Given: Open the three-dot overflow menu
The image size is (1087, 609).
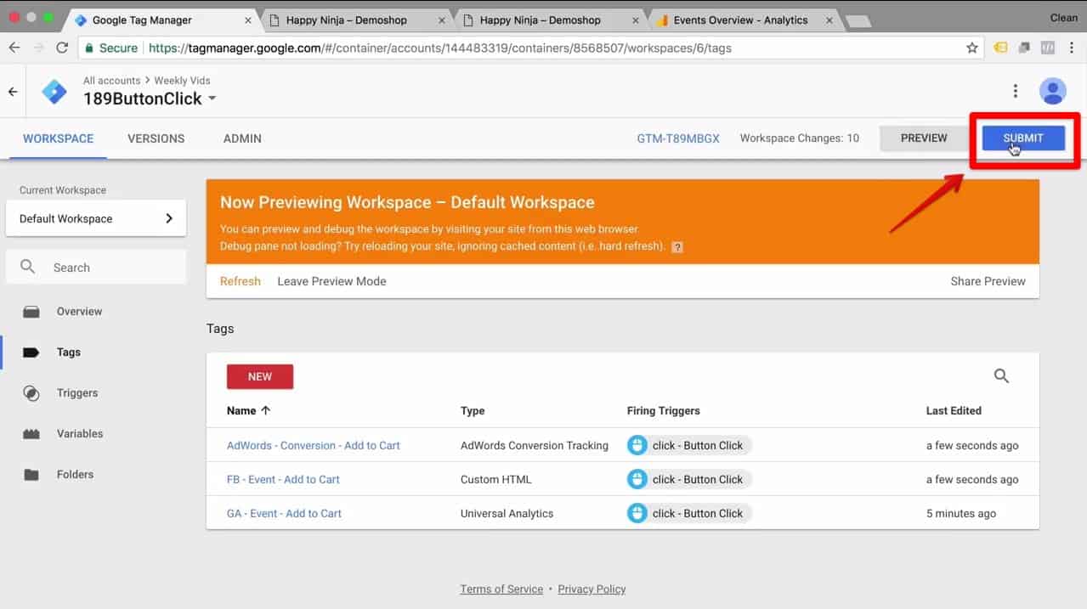Looking at the screenshot, I should (1016, 90).
